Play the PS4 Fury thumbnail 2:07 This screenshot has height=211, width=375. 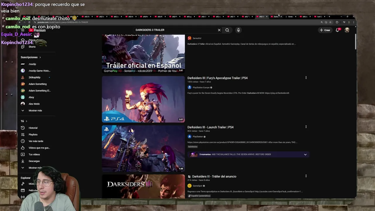pyautogui.click(x=143, y=99)
